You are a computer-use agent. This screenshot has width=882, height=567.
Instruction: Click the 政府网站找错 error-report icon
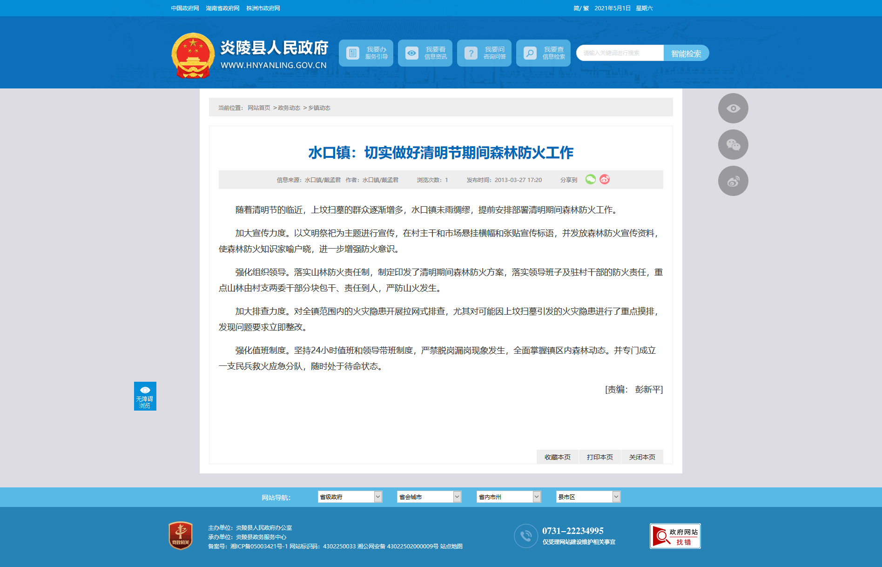(x=675, y=536)
